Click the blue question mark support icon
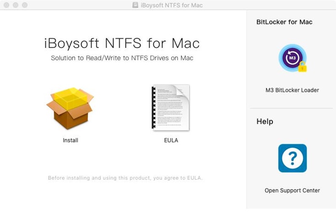The image size is (336, 212). tap(292, 158)
